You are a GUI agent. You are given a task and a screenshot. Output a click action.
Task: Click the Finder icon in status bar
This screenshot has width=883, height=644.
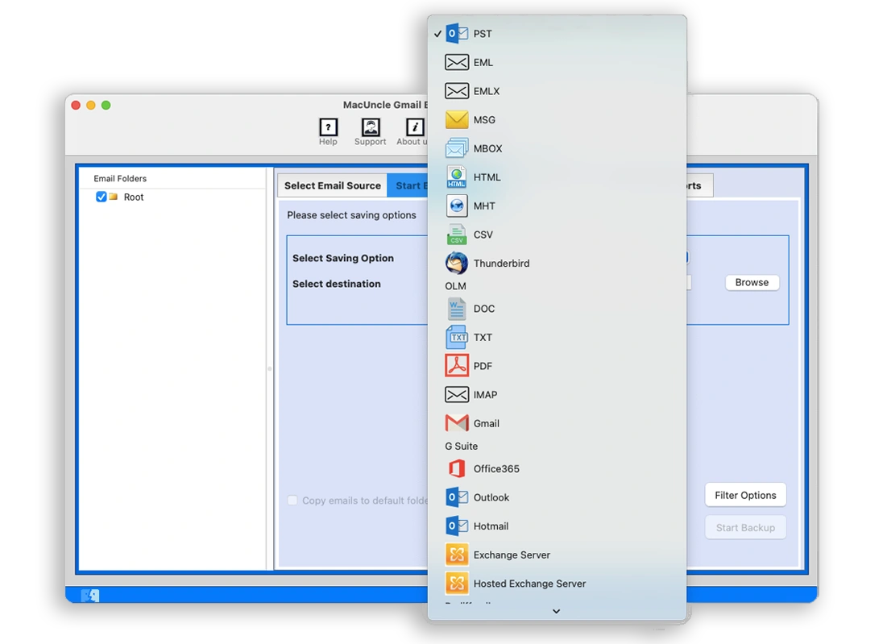pyautogui.click(x=90, y=596)
